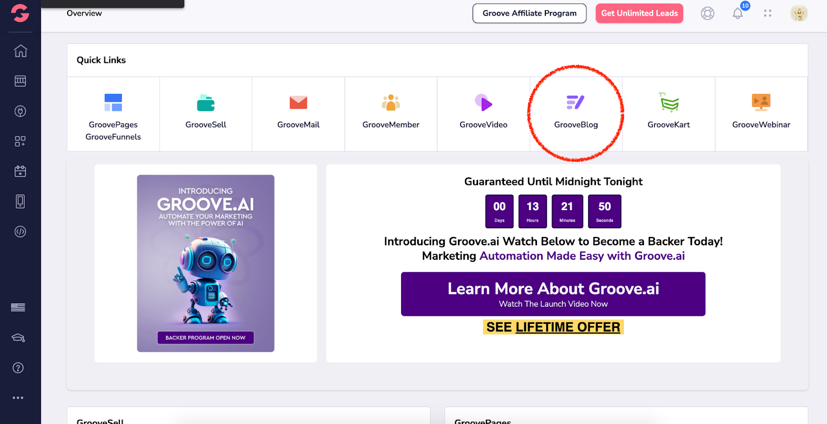Click the countdown Seconds box
Viewport: 827px width, 424px height.
tap(604, 211)
